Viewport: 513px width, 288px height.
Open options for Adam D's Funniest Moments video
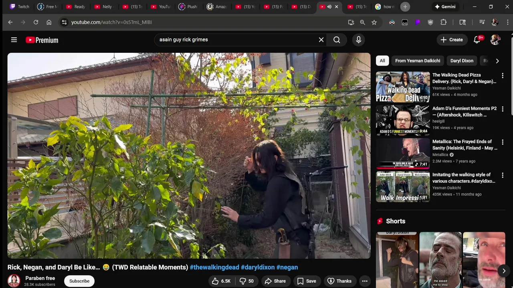click(503, 109)
